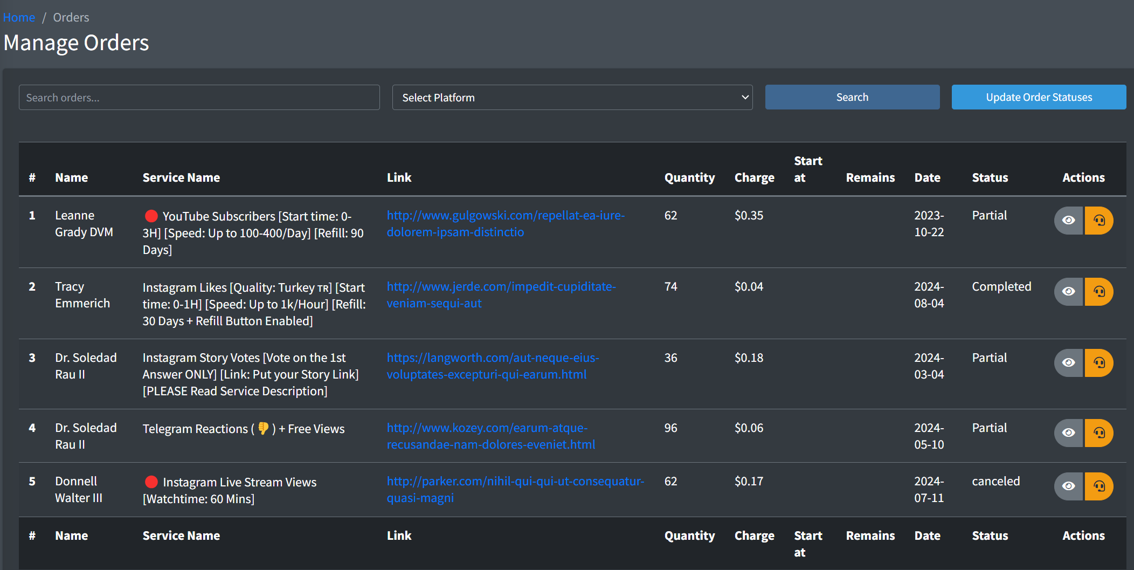1134x570 pixels.
Task: Click the top Start at column header
Action: tap(808, 169)
